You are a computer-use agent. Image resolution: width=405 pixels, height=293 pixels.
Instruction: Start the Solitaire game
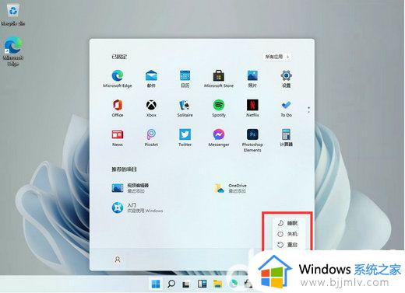click(185, 108)
